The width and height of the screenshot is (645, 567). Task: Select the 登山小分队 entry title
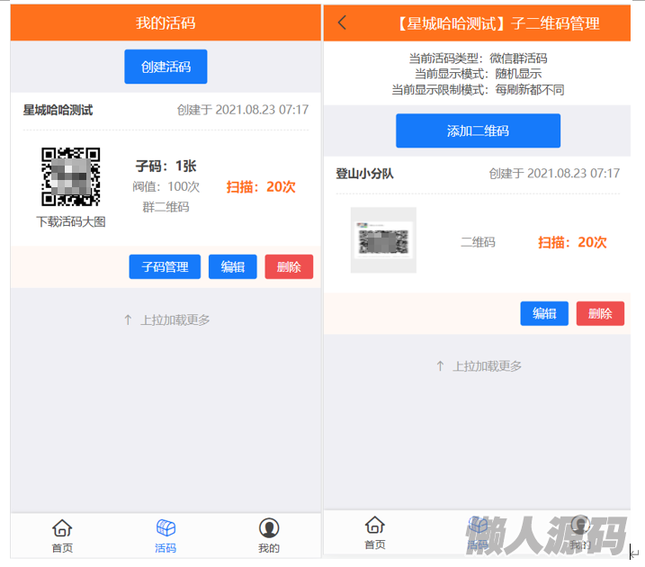[x=365, y=173]
